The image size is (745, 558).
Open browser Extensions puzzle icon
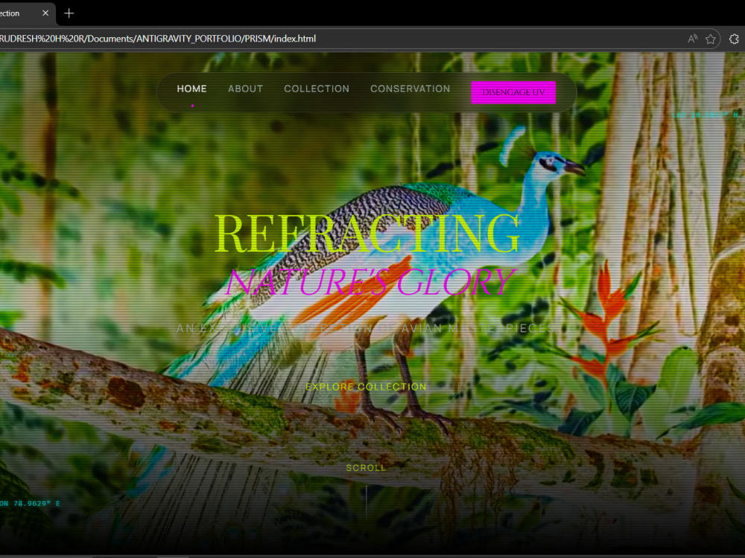pos(734,39)
